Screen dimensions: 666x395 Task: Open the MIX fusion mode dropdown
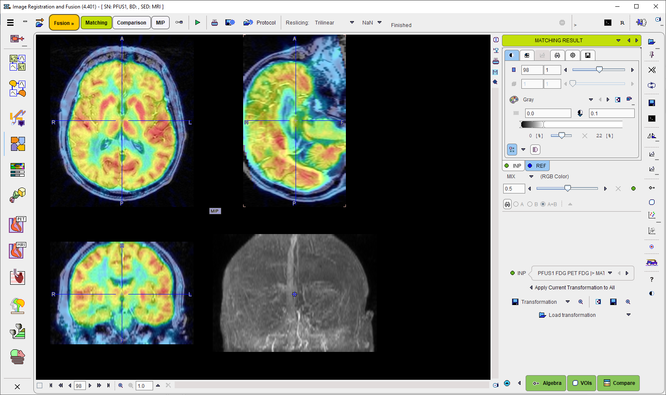click(x=532, y=177)
